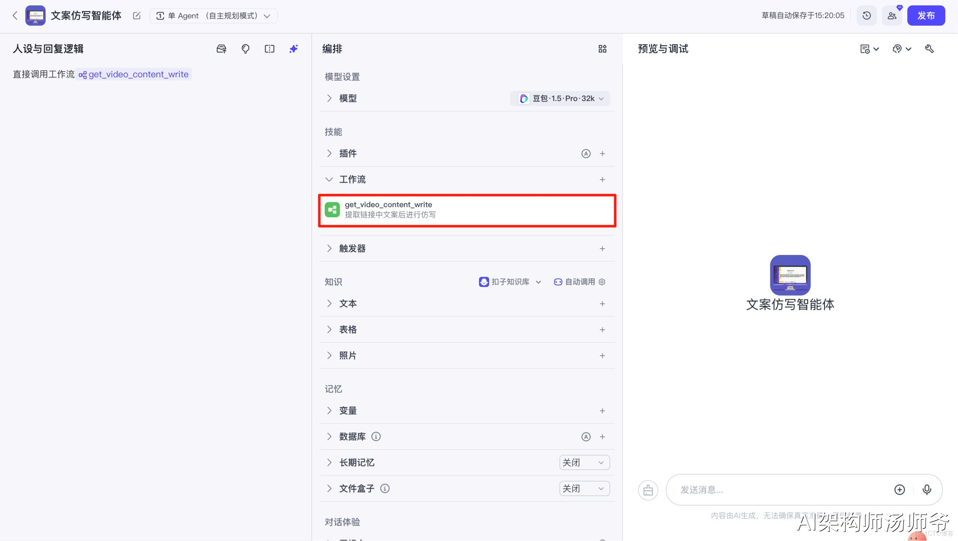Click the 发送消息 message input field

[x=781, y=490]
